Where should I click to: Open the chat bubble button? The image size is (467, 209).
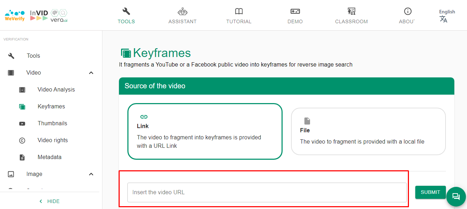click(x=456, y=196)
